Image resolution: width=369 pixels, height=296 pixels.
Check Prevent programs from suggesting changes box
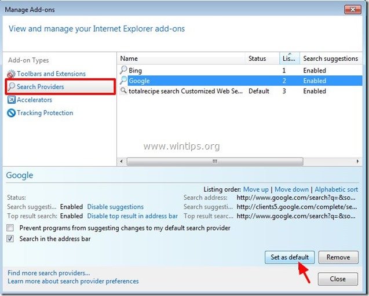10,228
